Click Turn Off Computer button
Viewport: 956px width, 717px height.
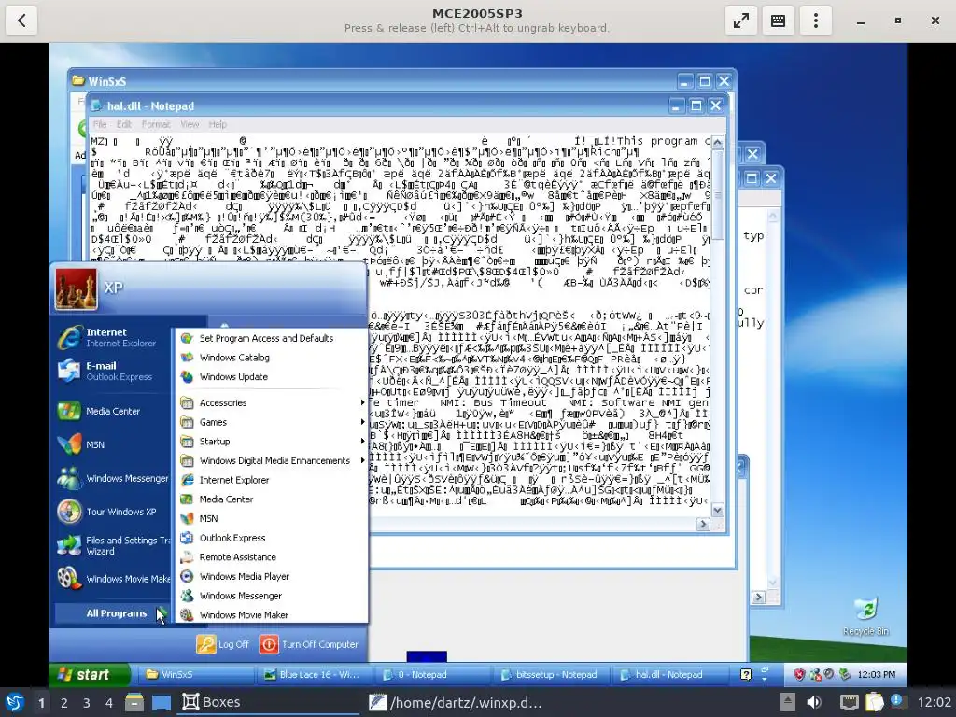click(308, 644)
